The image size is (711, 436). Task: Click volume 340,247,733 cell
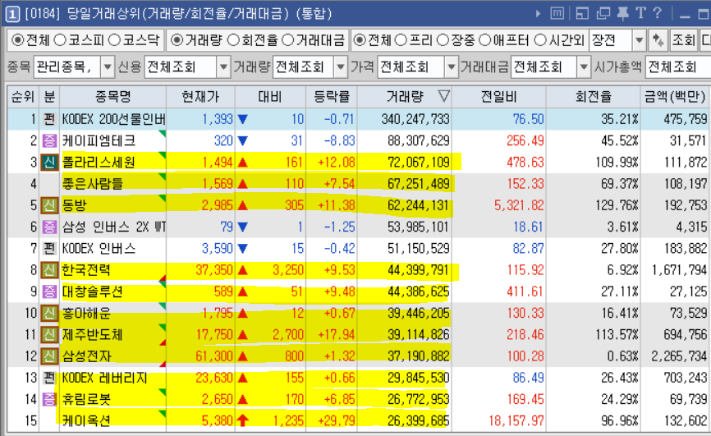tap(415, 119)
